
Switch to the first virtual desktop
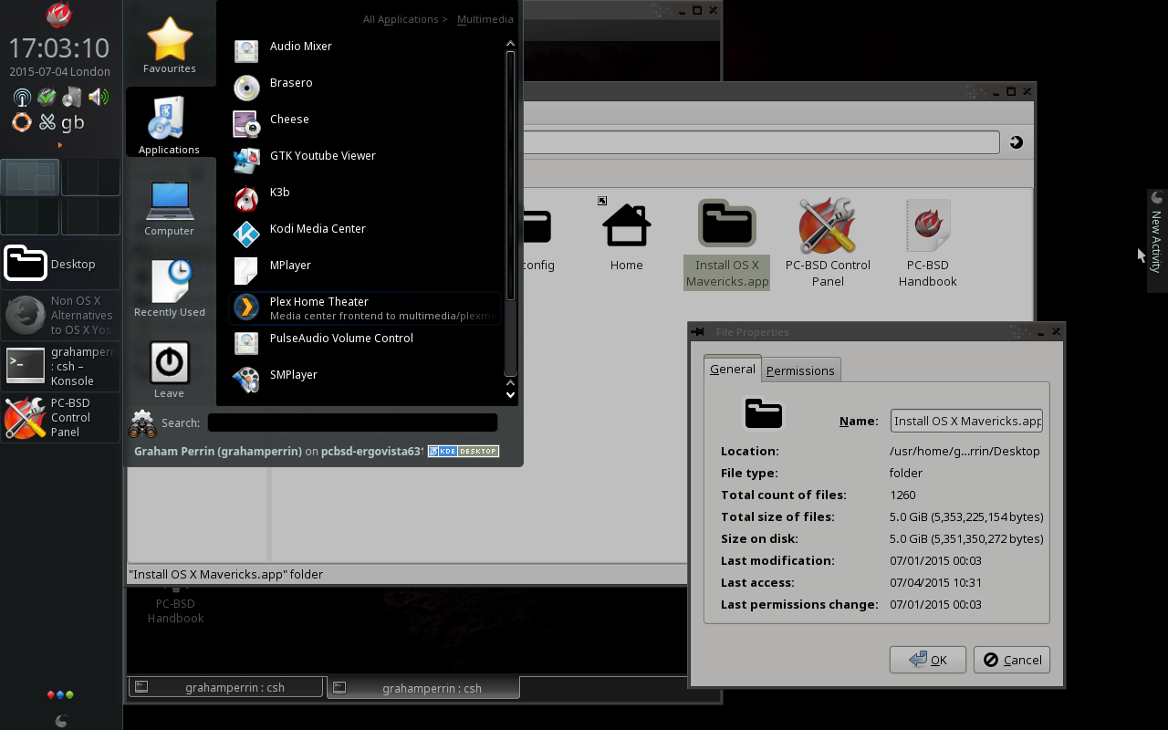30,177
